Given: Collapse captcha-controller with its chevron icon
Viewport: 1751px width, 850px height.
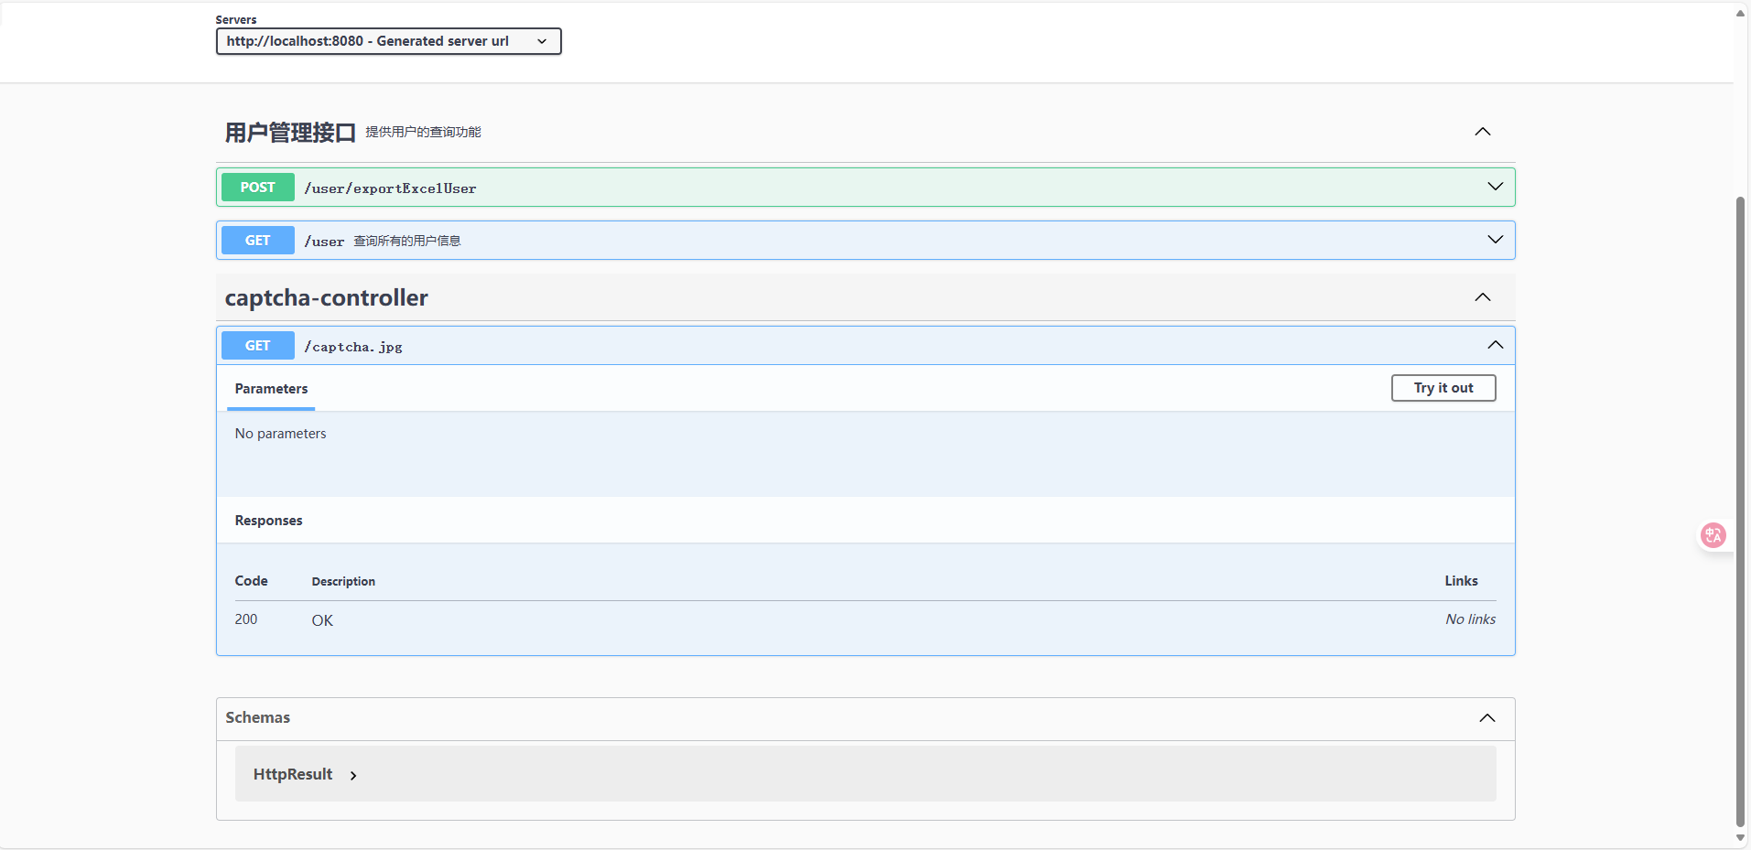Looking at the screenshot, I should pos(1482,297).
